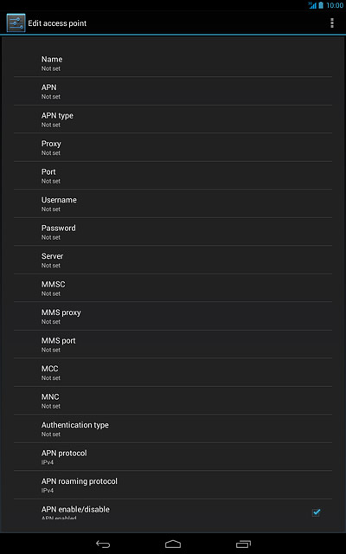Edit the MCC value
The height and width of the screenshot is (554, 346).
(x=173, y=373)
